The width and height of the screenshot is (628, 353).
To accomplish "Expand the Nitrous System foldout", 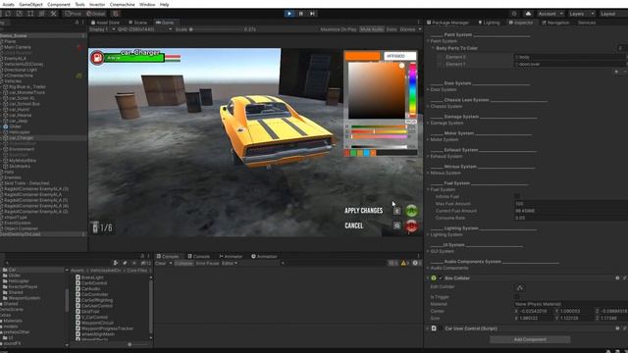I will coord(428,173).
